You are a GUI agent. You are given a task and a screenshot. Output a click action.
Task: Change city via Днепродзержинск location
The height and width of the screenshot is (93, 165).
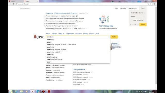point(24,8)
